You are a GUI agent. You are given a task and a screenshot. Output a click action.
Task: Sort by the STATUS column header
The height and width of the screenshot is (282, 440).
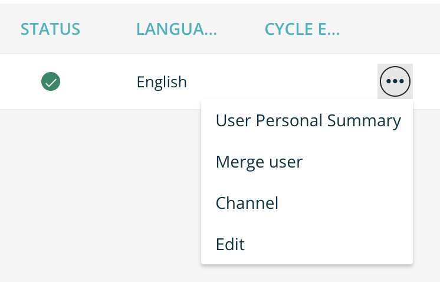[x=51, y=29]
